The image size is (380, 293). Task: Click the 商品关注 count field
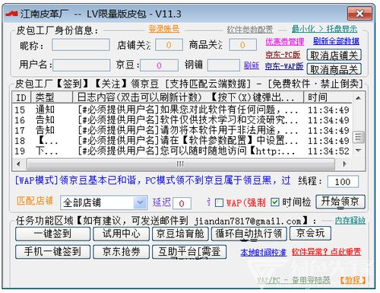(x=242, y=45)
